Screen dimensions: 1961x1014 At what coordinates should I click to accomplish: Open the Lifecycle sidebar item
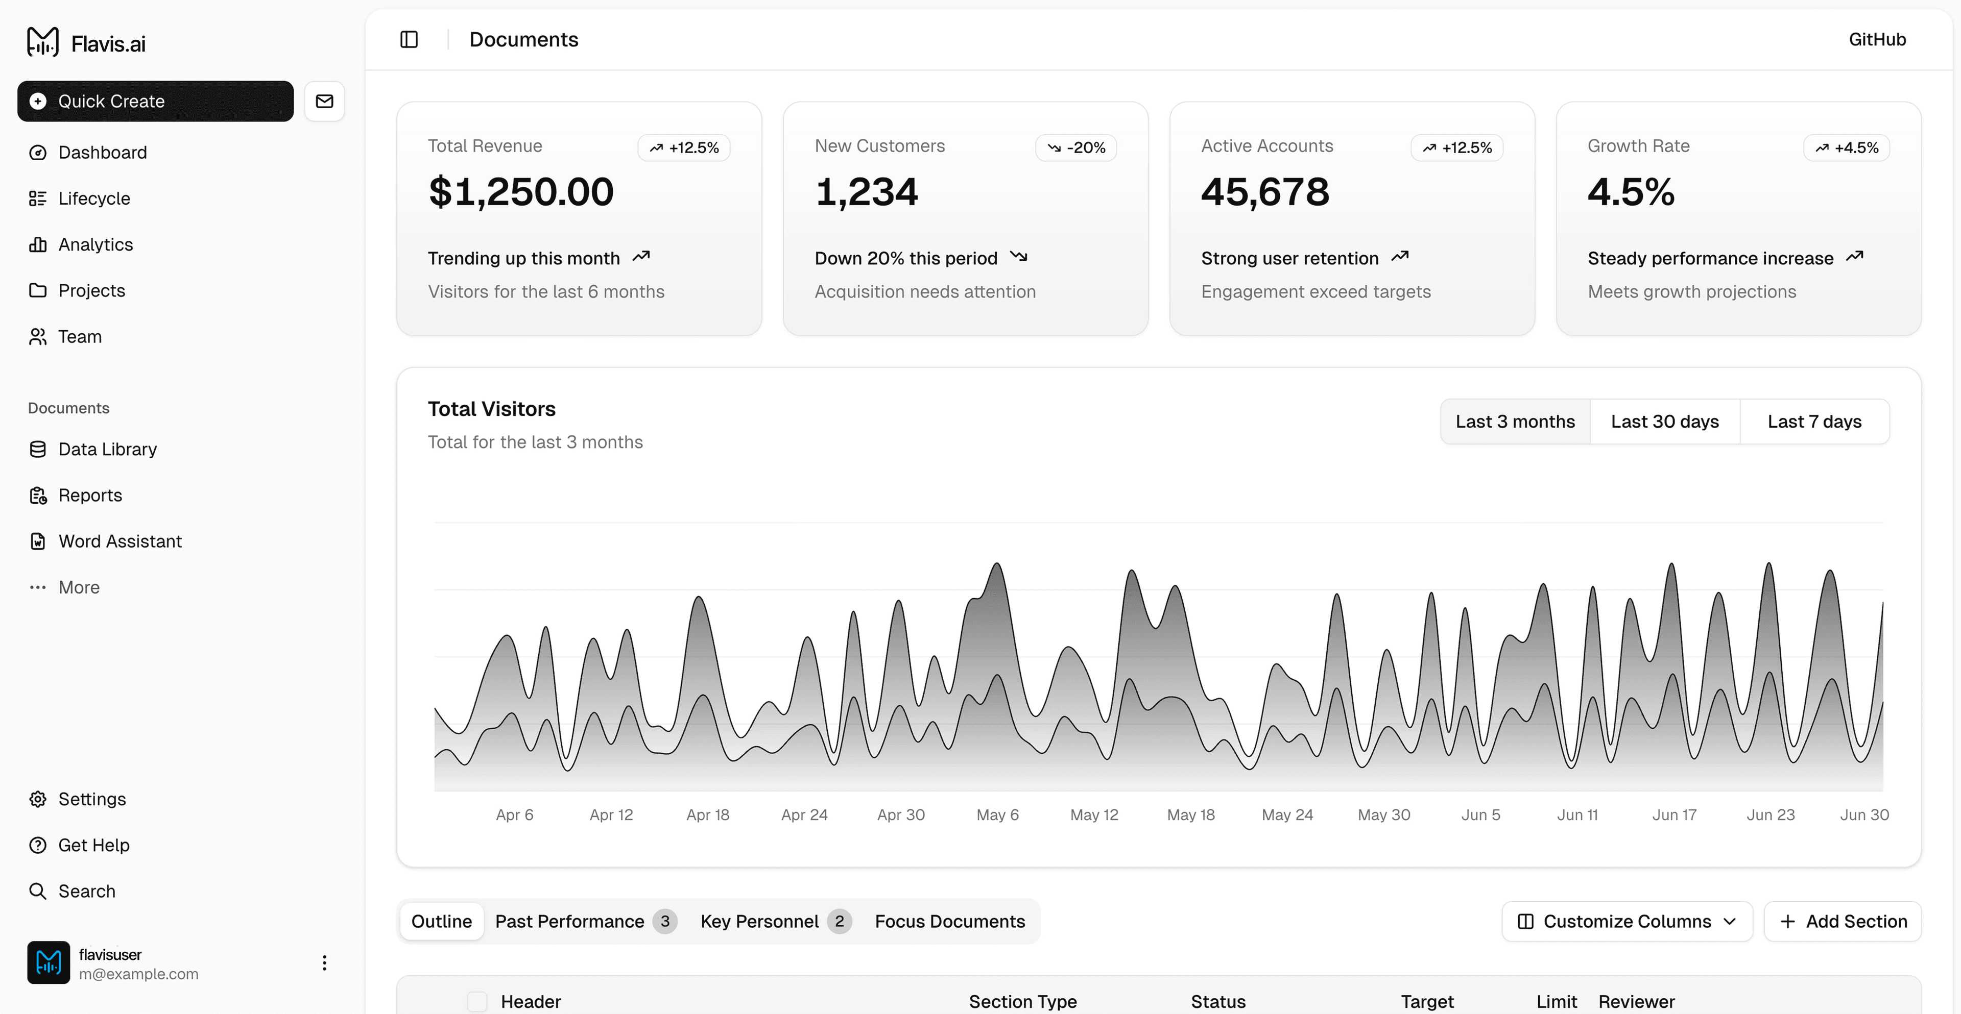[x=93, y=198]
